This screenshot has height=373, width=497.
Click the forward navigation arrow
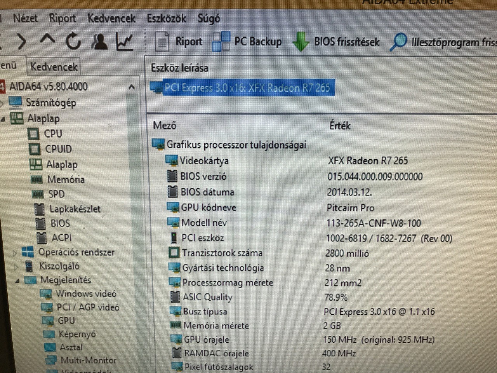[22, 41]
